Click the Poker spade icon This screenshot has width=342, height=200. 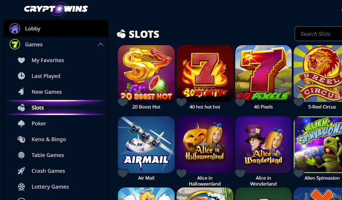[21, 124]
